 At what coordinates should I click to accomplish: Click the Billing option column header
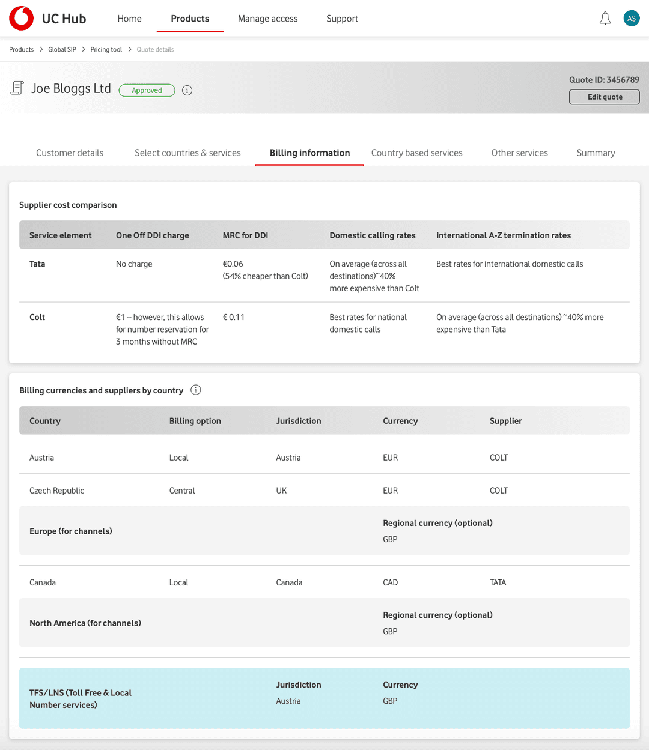195,421
